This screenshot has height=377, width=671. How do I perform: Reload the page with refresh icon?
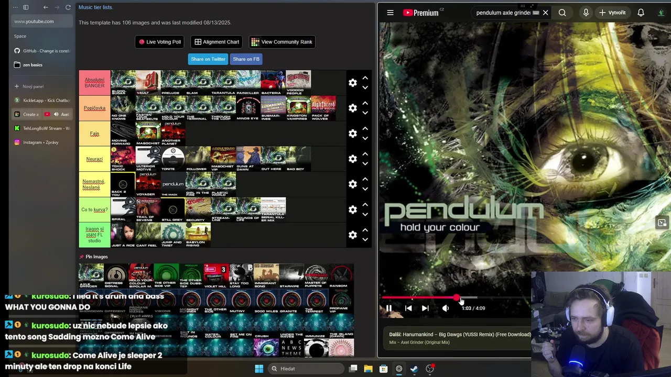click(x=68, y=7)
